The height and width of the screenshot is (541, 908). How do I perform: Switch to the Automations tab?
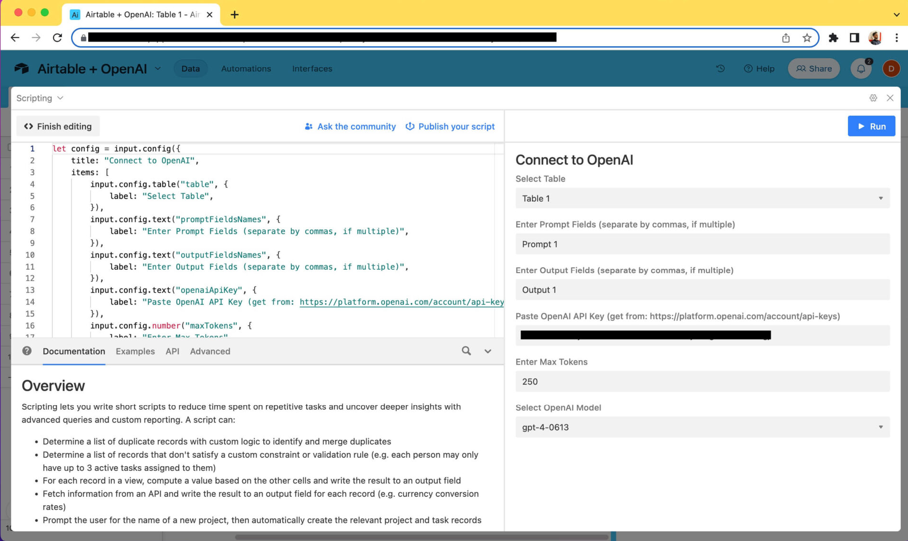246,68
